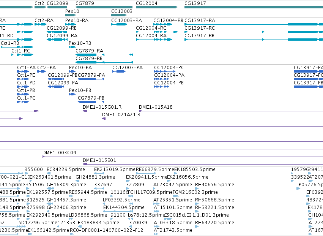Screen dimensions: 323x236
Task: Open the Cct2-PA protein label
Action: point(47,68)
